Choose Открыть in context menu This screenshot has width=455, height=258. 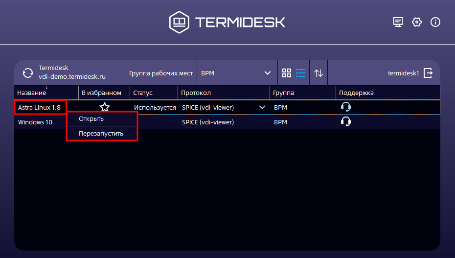point(102,119)
